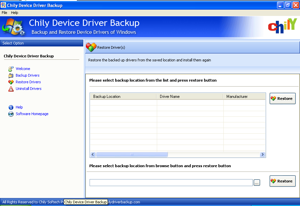Sort by Driver Name column header
The width and height of the screenshot is (300, 206).
190,97
